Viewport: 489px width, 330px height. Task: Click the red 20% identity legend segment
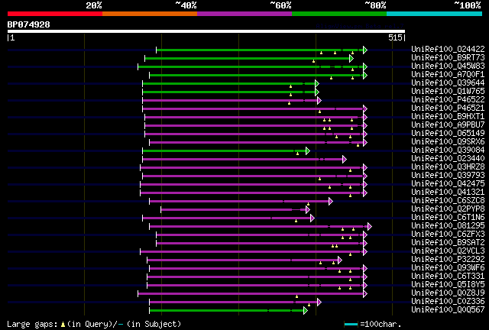point(55,14)
